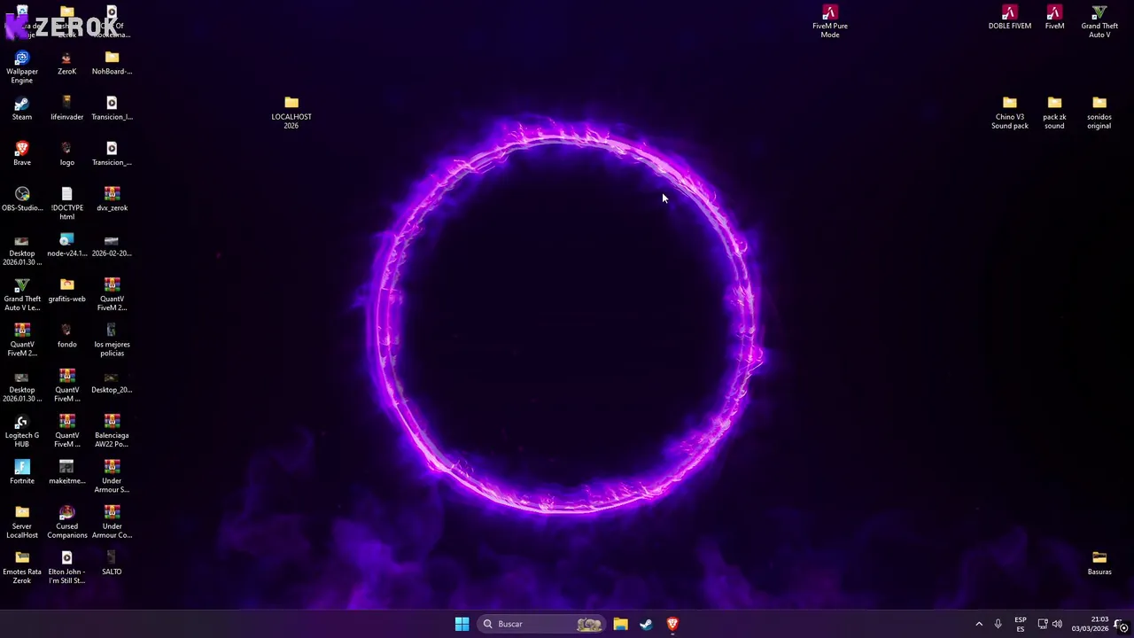Open network settings from tray icon

tap(1043, 624)
